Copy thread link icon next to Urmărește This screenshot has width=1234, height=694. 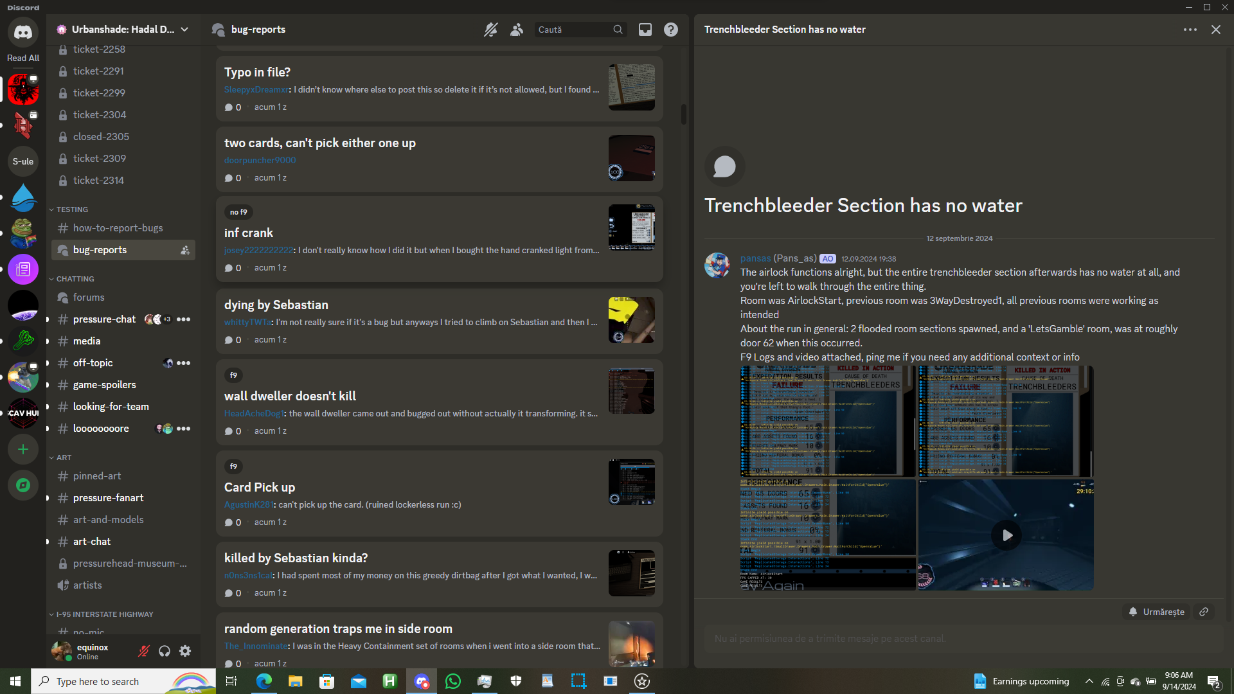point(1204,612)
